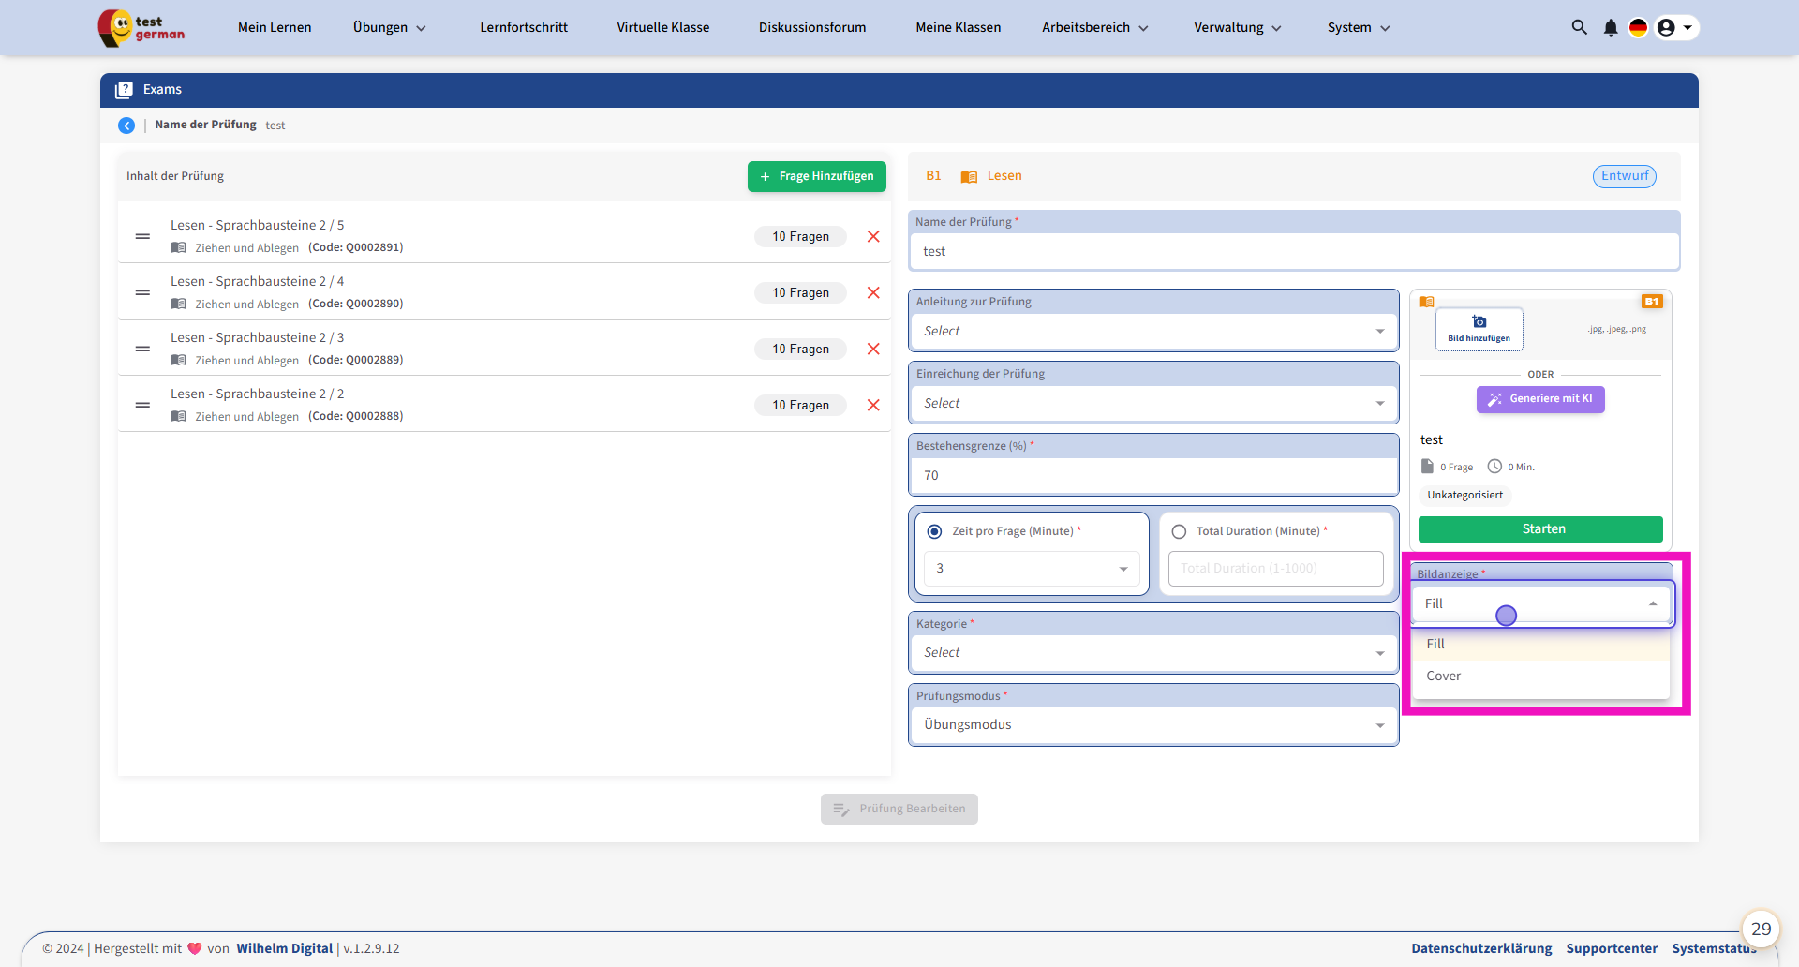Open the user account avatar menu
This screenshot has width=1799, height=967.
pyautogui.click(x=1675, y=27)
